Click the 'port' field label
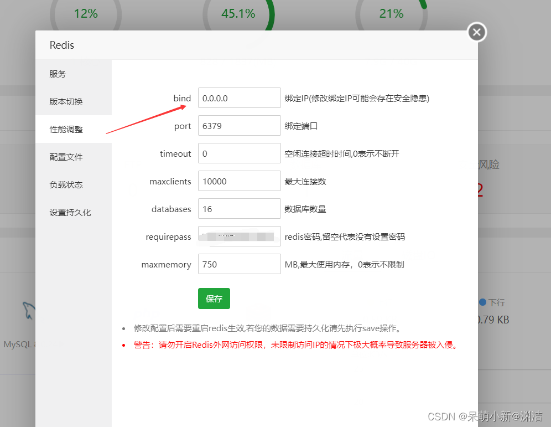Viewport: 551px width, 427px height. point(183,126)
